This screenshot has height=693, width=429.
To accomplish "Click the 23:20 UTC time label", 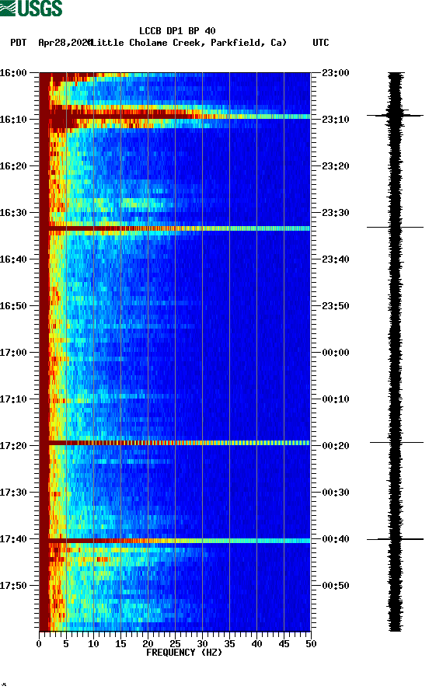I will [x=336, y=166].
